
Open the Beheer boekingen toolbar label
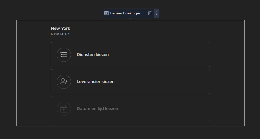click(126, 13)
